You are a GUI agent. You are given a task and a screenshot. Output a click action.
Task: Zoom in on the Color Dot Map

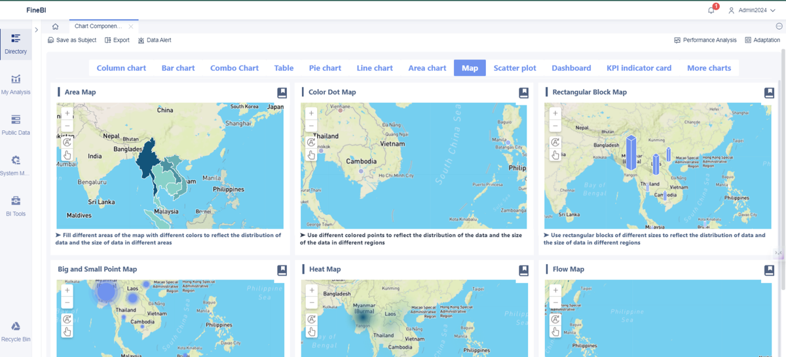click(311, 113)
